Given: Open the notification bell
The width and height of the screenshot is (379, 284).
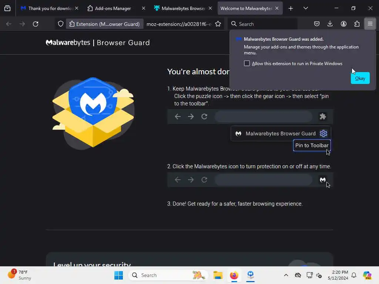Looking at the screenshot, I should click(354, 275).
